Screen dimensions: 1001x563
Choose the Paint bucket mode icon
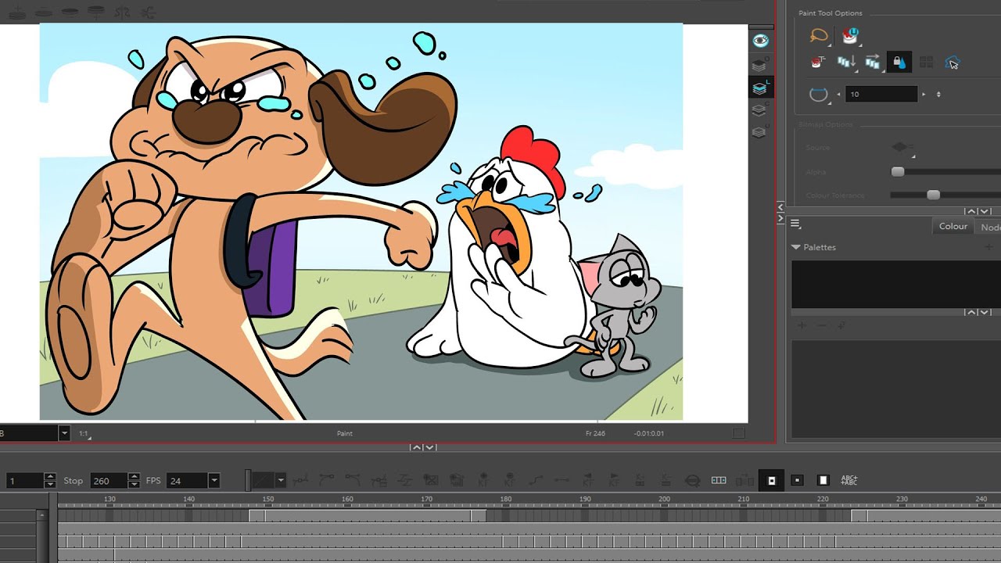pos(849,36)
